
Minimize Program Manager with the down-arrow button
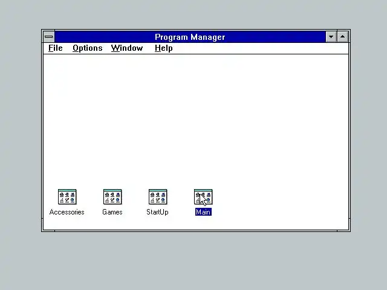(331, 37)
